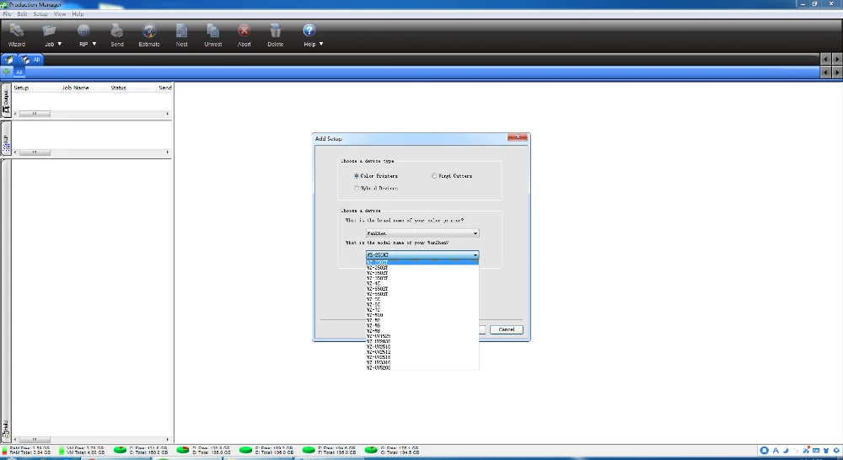
Task: Switch to the All printers tab
Action: click(30, 60)
